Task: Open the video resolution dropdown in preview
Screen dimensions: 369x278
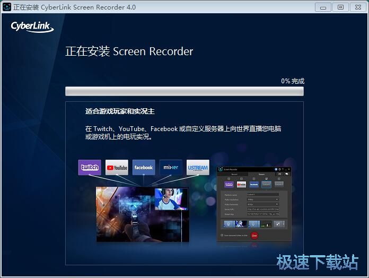Action: tap(263, 199)
